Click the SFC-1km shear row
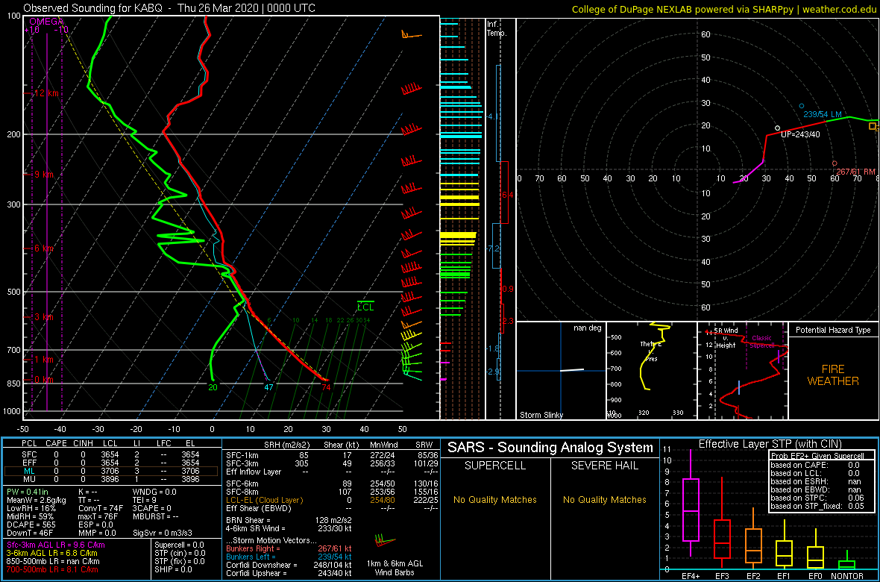Image resolution: width=880 pixels, height=582 pixels. click(331, 455)
